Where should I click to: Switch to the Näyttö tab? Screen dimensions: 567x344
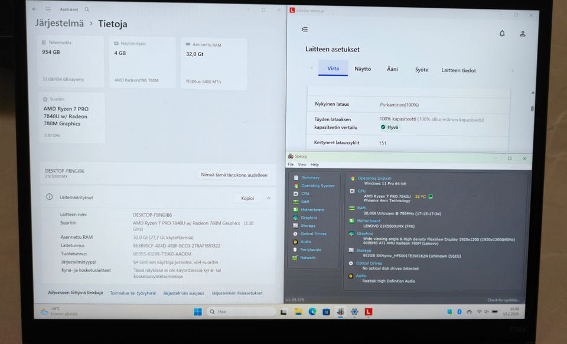[363, 69]
